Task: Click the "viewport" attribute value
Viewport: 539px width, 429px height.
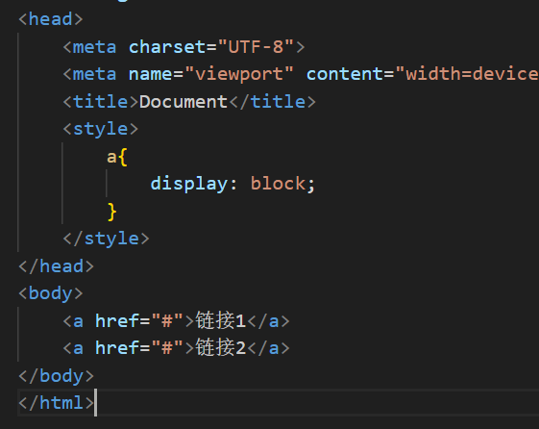Action: tap(239, 74)
